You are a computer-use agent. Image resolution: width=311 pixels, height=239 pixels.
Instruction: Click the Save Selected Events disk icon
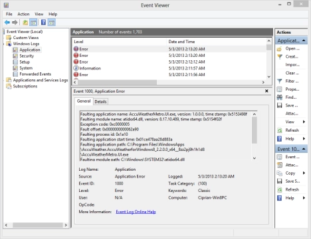point(280,181)
